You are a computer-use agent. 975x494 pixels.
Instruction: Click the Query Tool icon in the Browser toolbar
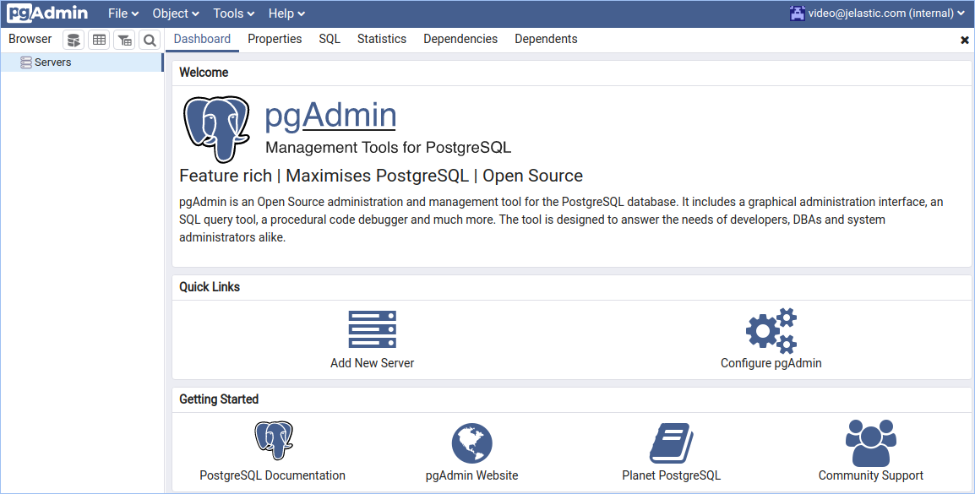[74, 41]
